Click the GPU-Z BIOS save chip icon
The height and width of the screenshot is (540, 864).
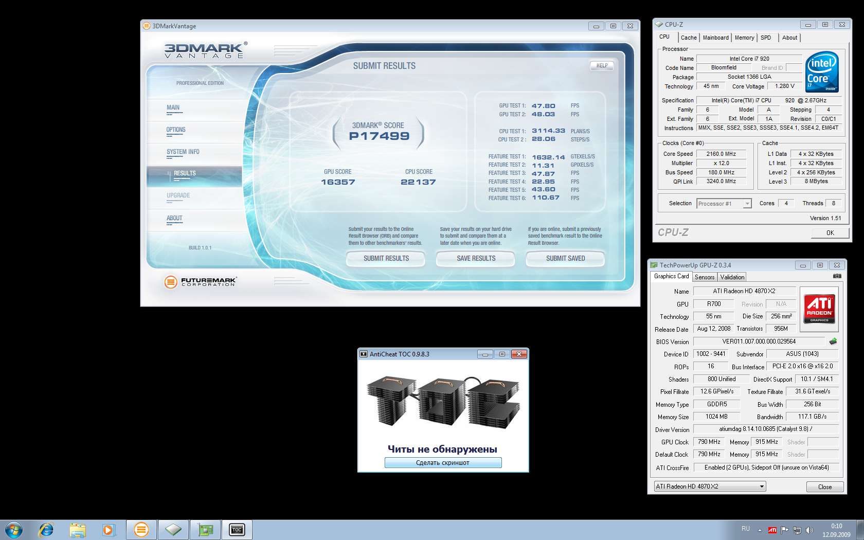click(x=833, y=341)
